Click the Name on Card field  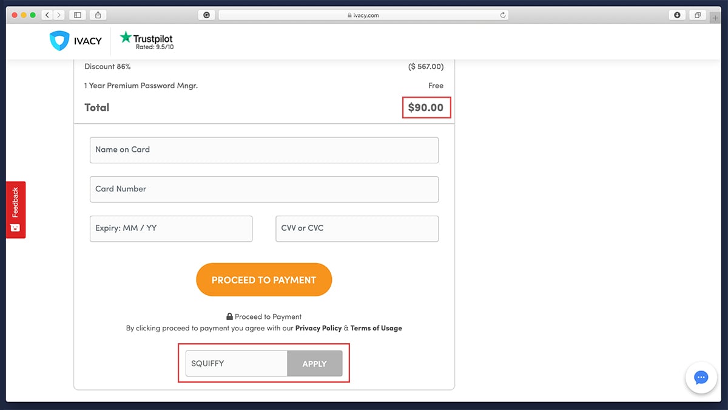(264, 150)
